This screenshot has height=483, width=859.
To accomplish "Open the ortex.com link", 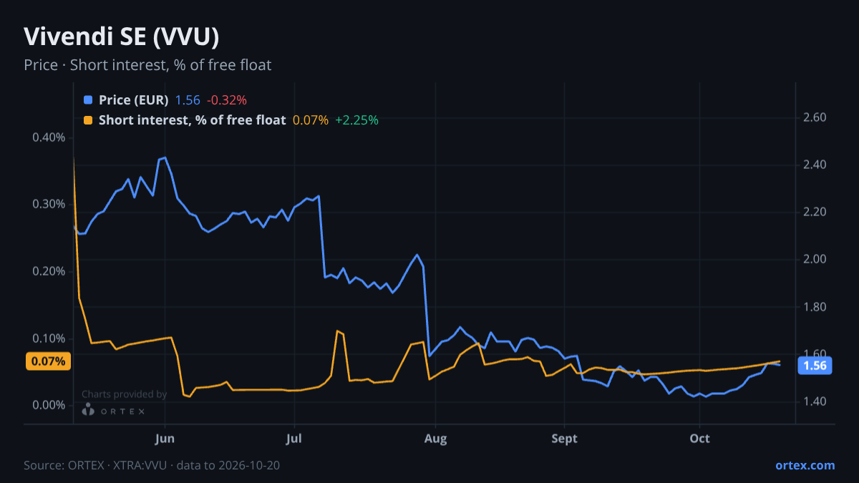I will [805, 465].
